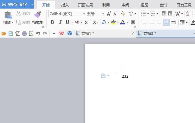Toggle subscript formatting

[95, 22]
